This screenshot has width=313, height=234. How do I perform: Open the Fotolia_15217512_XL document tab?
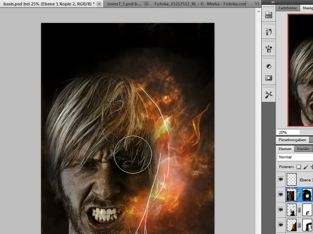200,4
